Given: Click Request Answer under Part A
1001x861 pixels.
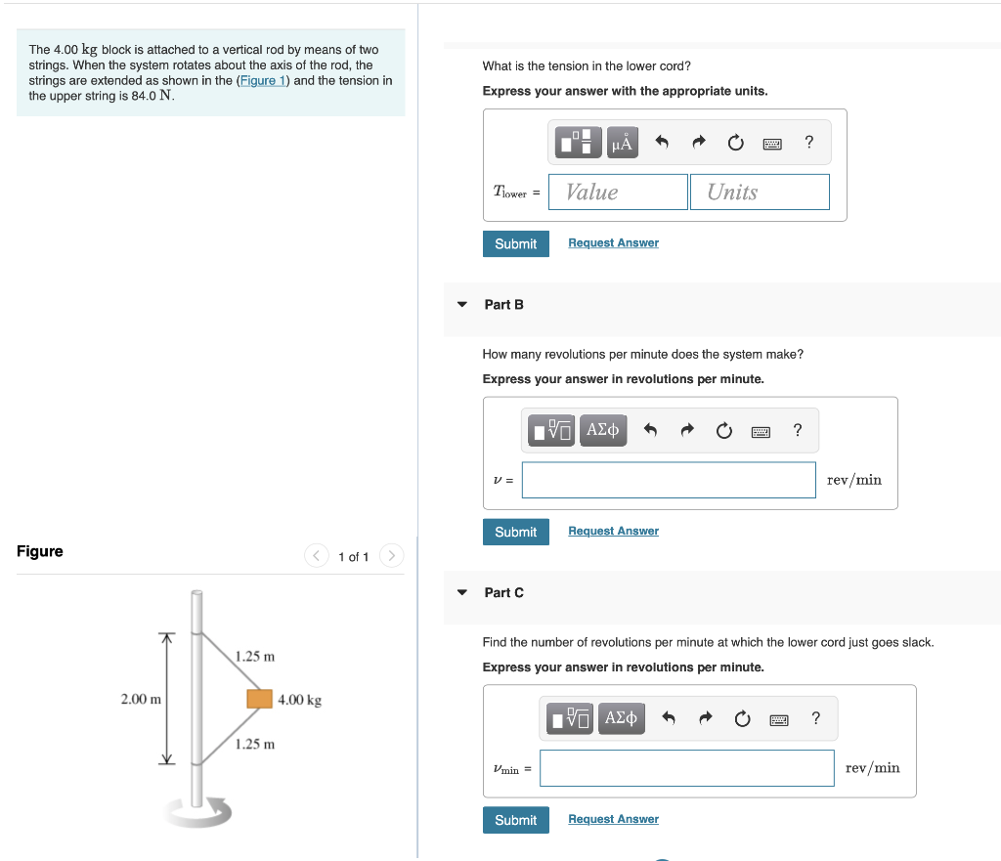Looking at the screenshot, I should pyautogui.click(x=613, y=242).
